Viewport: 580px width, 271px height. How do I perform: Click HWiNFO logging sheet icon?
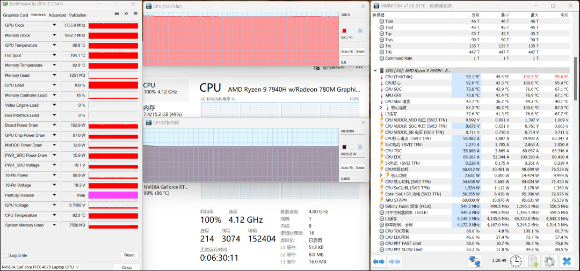(x=533, y=261)
